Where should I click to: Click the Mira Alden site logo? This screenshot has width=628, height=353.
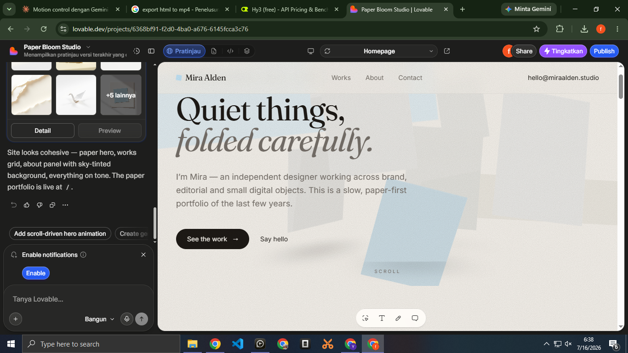(201, 78)
